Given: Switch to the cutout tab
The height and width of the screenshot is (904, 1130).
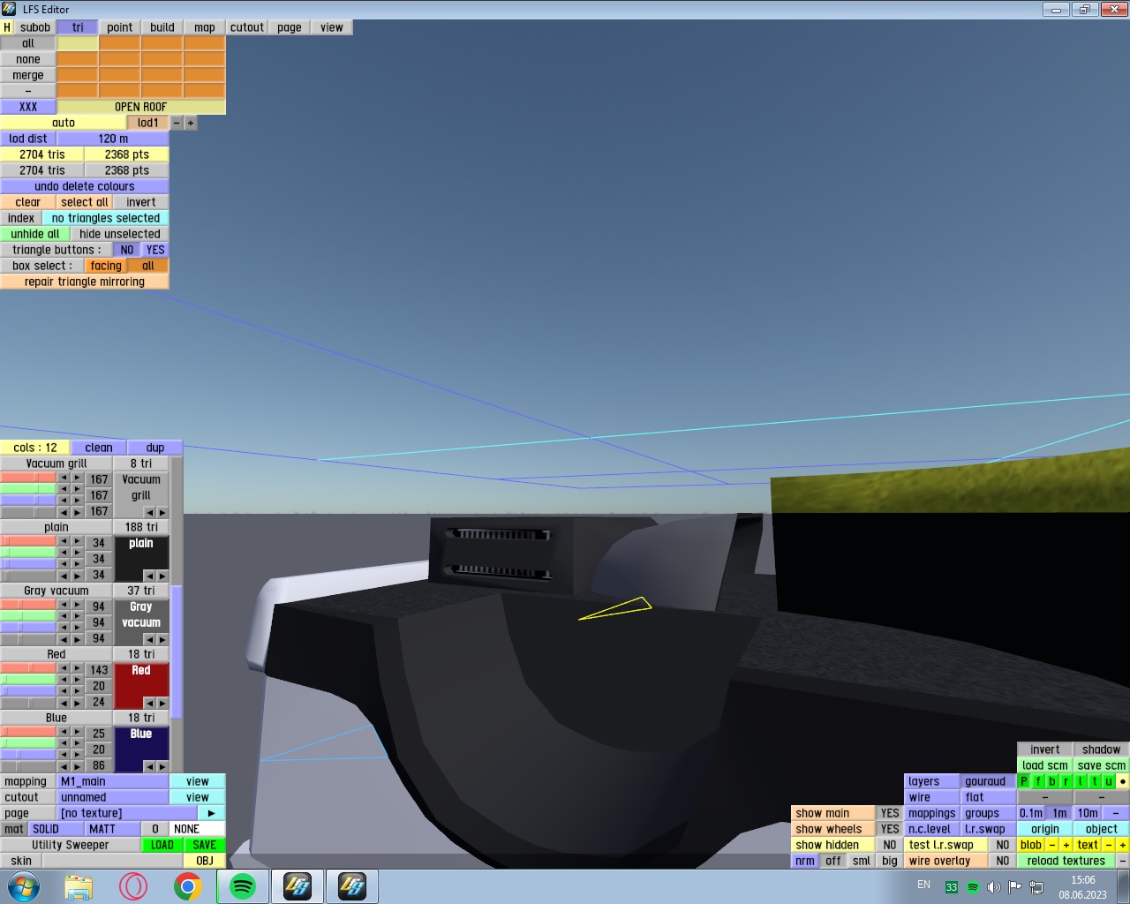Looking at the screenshot, I should (247, 27).
